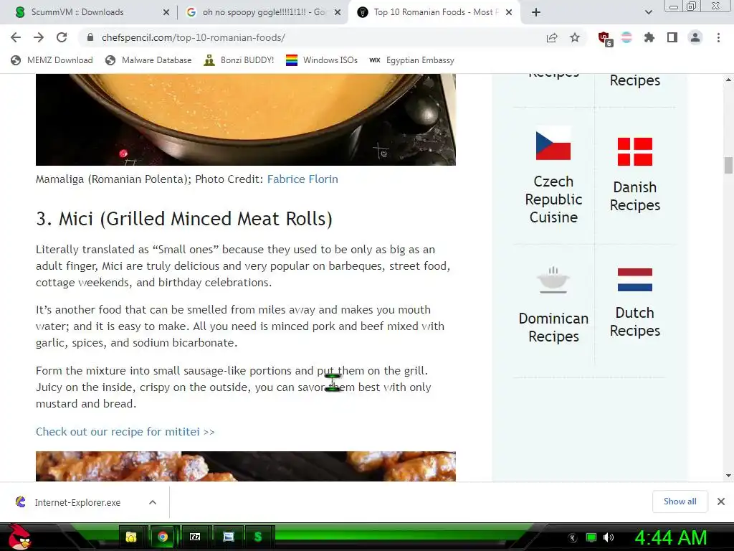This screenshot has width=734, height=551.
Task: Toggle the browser side panel
Action: click(672, 37)
